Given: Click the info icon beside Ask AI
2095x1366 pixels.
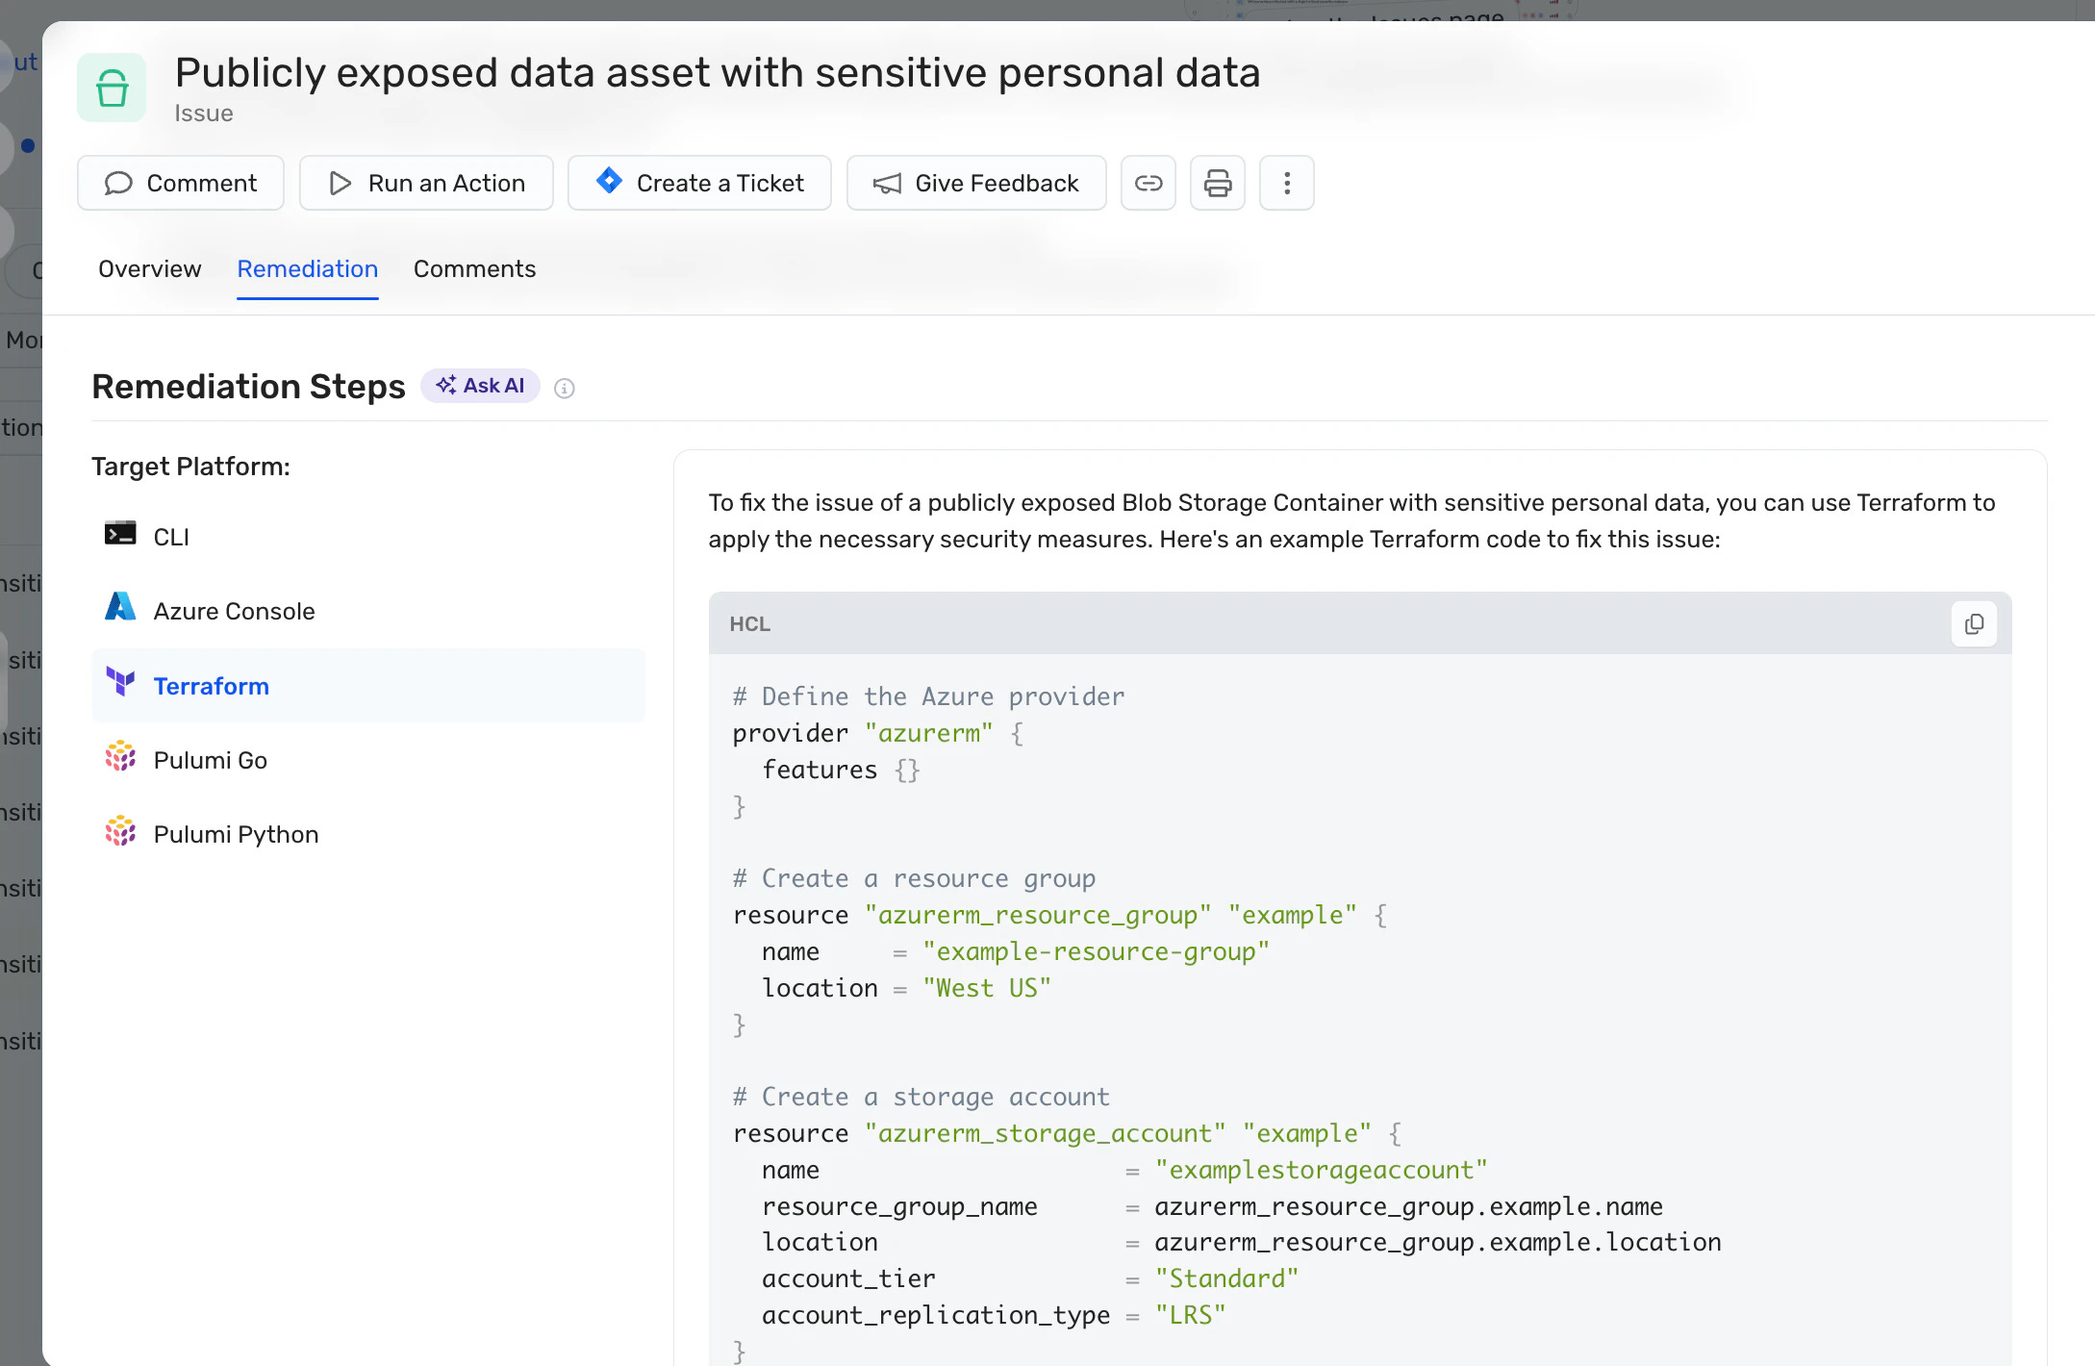Looking at the screenshot, I should [565, 389].
